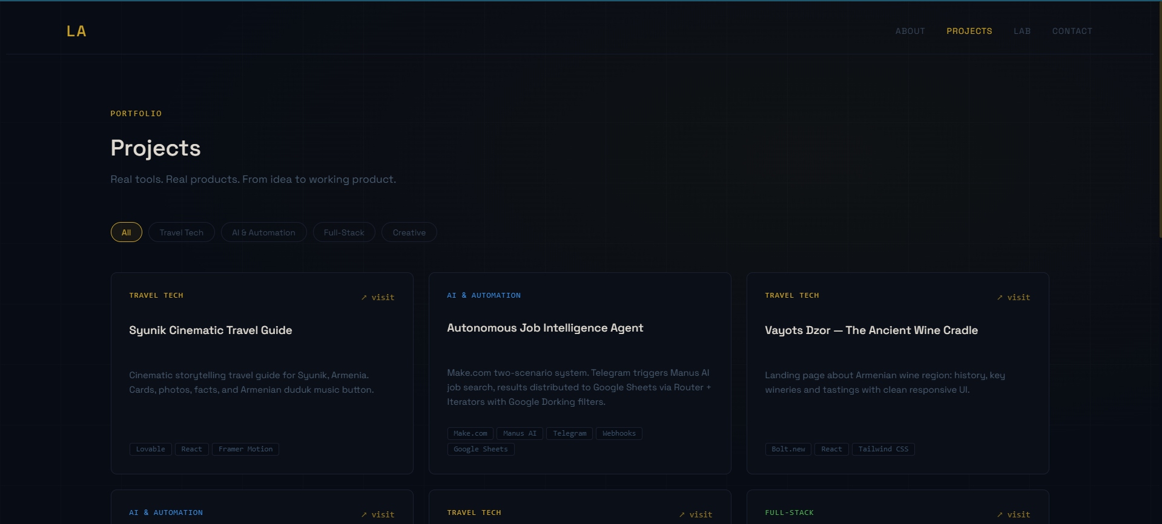Screen dimensions: 1162x524
Task: Click the Make.com tag
Action: click(470, 433)
